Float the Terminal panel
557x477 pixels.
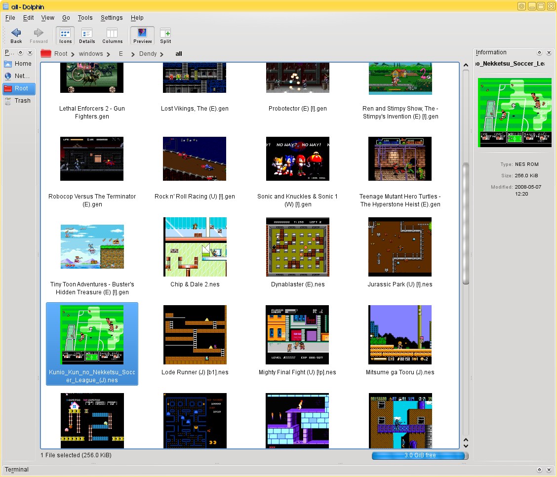pos(539,470)
